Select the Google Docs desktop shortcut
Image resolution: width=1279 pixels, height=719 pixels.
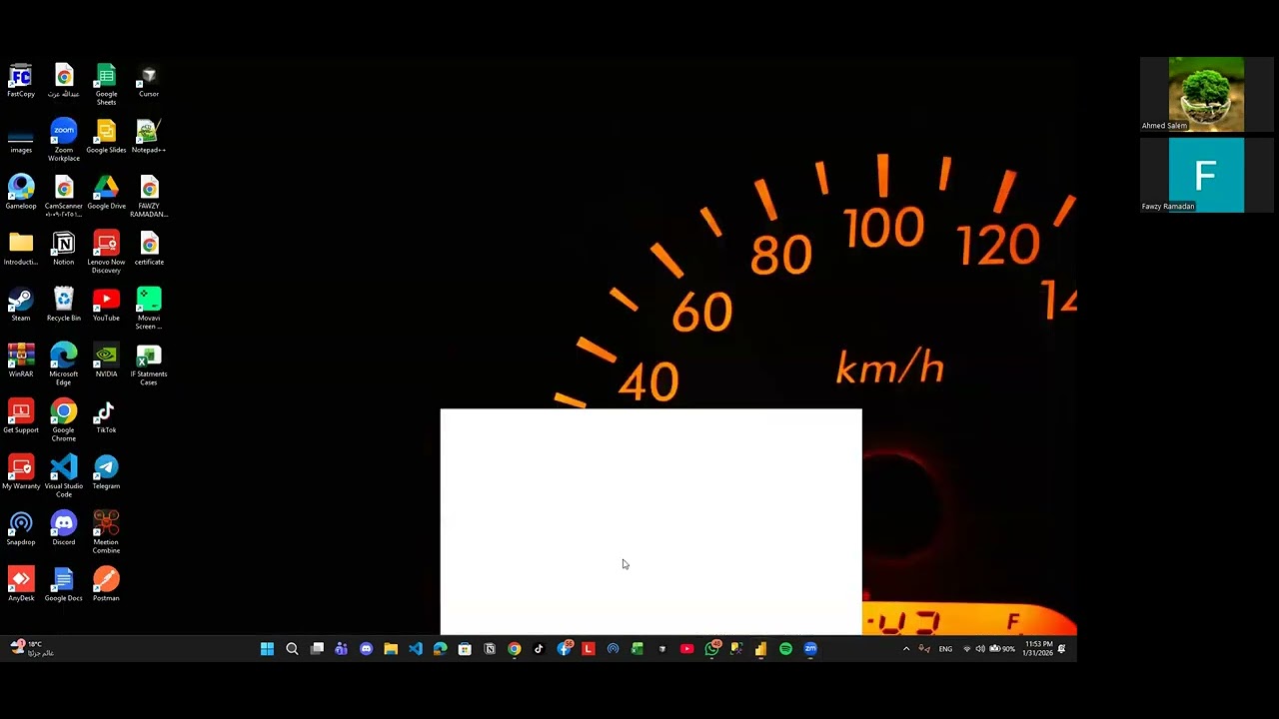(63, 585)
